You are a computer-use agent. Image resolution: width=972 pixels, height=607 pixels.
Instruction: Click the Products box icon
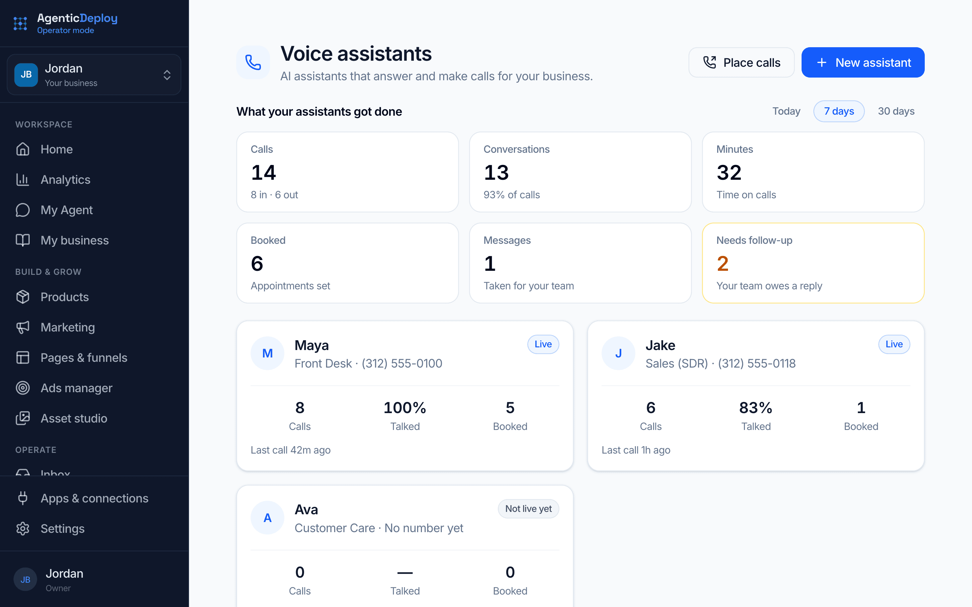pos(23,297)
